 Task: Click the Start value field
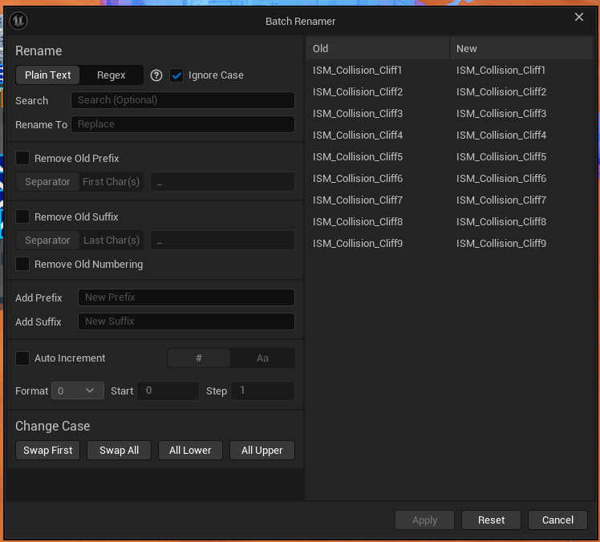[x=168, y=390]
